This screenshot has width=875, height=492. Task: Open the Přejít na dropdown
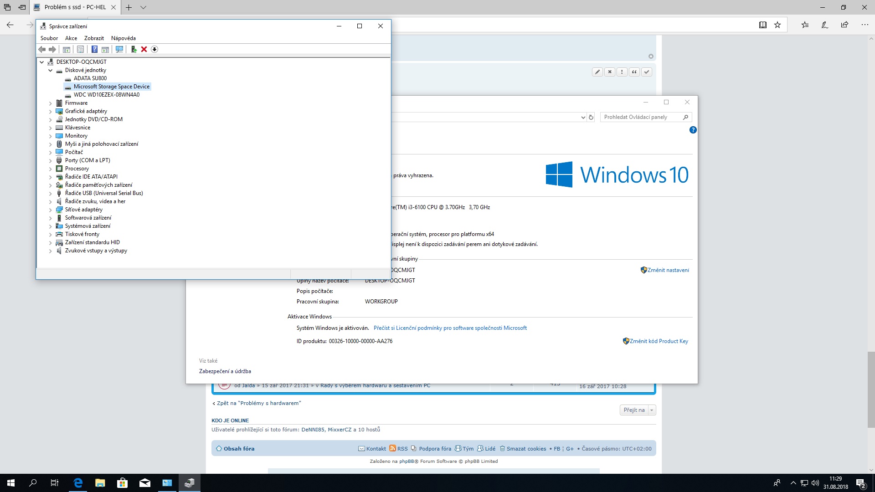click(x=637, y=410)
